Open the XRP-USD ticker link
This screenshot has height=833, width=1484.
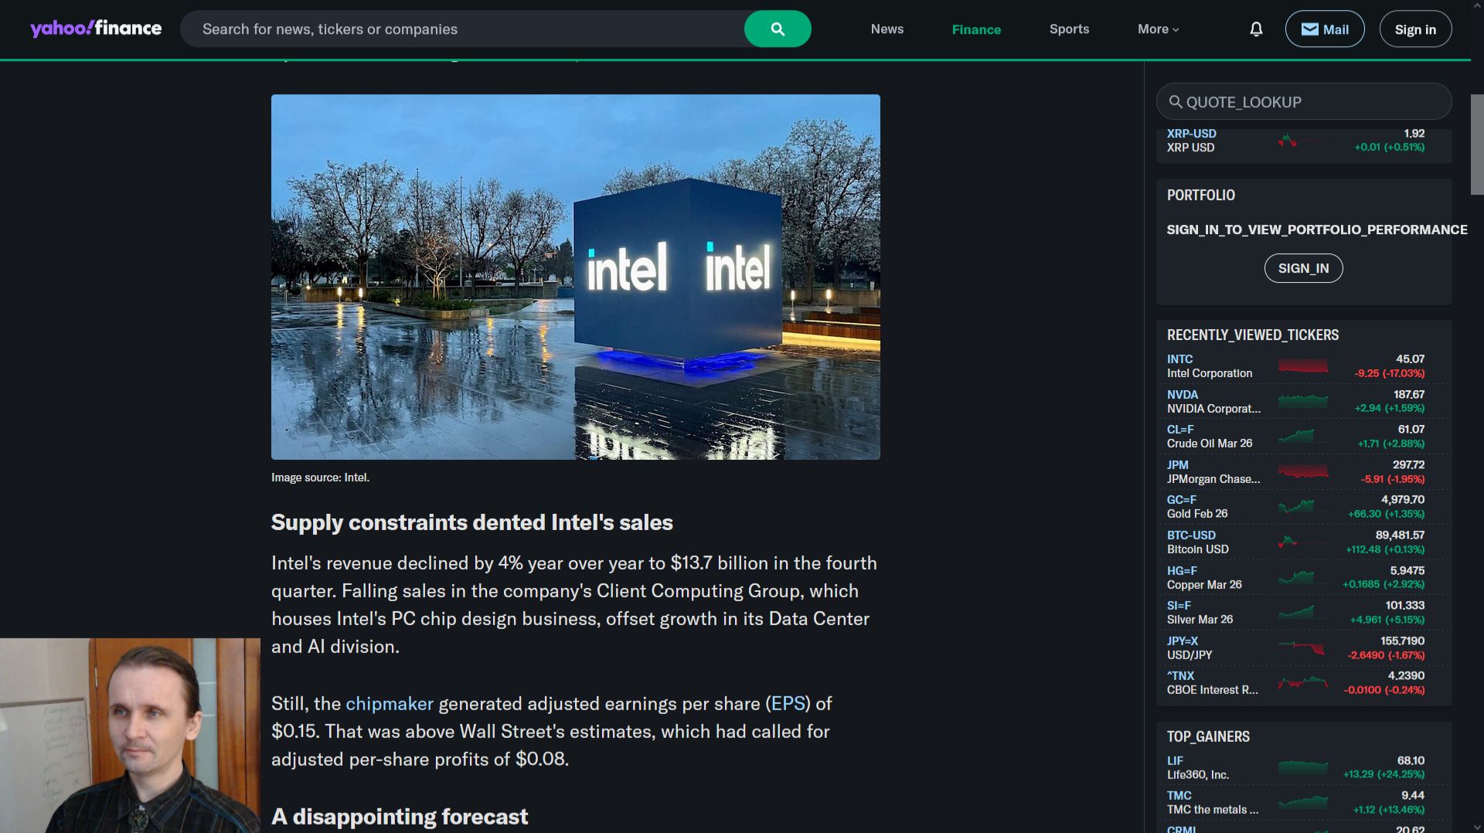pyautogui.click(x=1191, y=134)
